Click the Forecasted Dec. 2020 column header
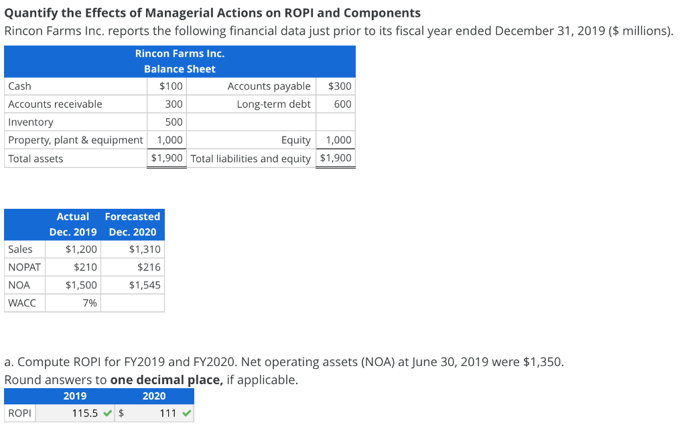The image size is (686, 433). coord(133,224)
